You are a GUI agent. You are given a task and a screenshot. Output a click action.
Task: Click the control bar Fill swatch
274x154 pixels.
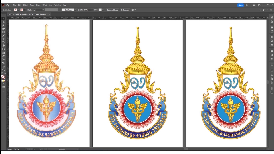[x=15, y=10]
